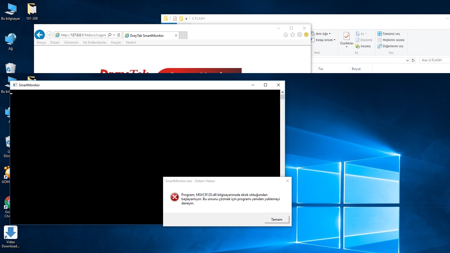
Task: Open the favorites star icon
Action: 292,35
